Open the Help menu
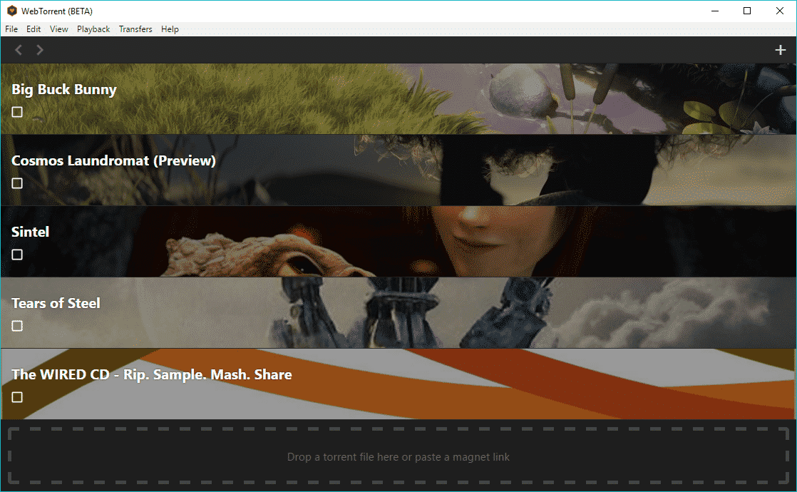This screenshot has width=797, height=492. pyautogui.click(x=170, y=29)
